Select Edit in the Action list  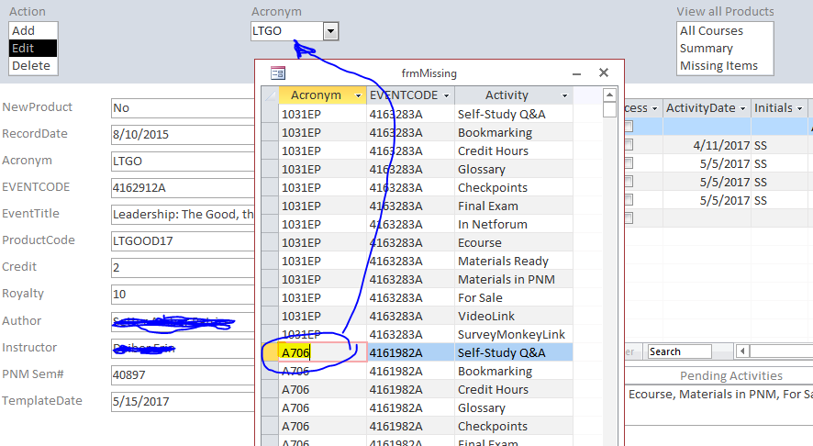[33, 49]
